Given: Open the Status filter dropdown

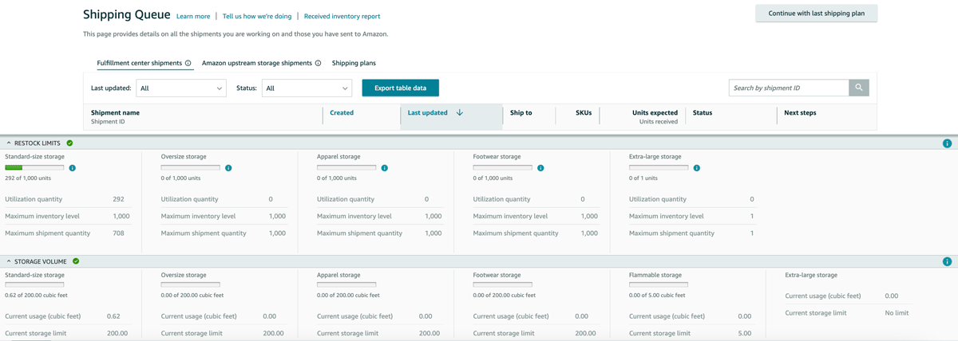Looking at the screenshot, I should tap(307, 88).
